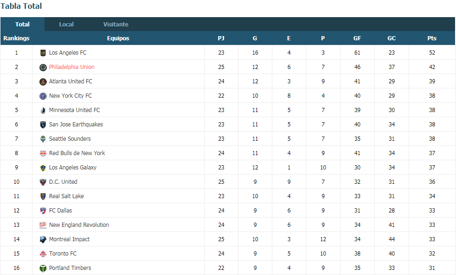Click the Philadelphia Union team logo
This screenshot has height=275, width=456.
coord(43,68)
